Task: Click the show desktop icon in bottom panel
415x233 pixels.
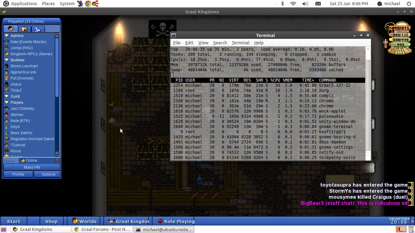Action: point(4,229)
